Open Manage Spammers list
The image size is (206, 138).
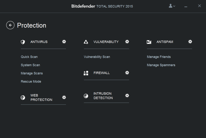(161, 65)
